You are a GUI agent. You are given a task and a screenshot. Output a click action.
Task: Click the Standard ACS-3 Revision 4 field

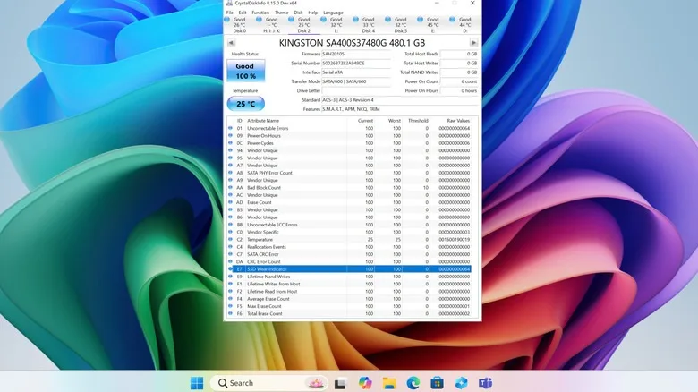click(400, 99)
